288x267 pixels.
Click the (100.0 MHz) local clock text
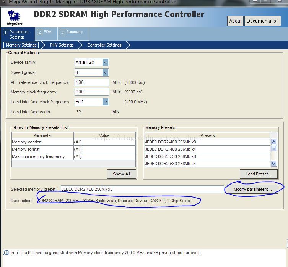click(x=136, y=102)
